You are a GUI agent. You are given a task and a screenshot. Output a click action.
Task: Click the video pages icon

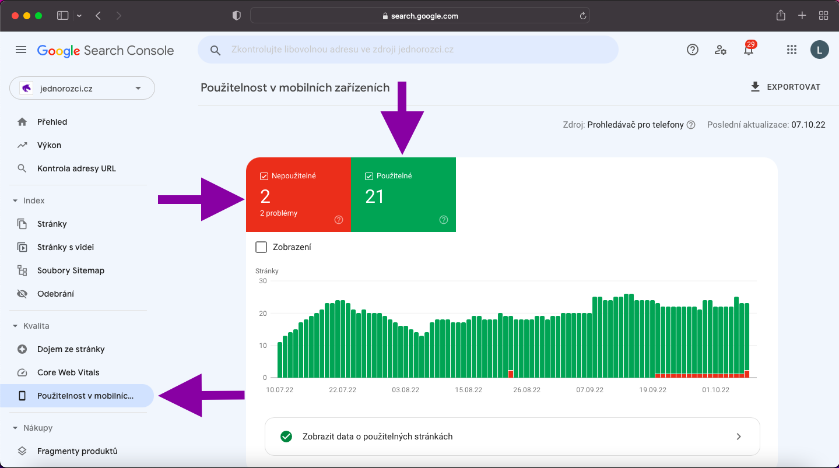point(22,247)
